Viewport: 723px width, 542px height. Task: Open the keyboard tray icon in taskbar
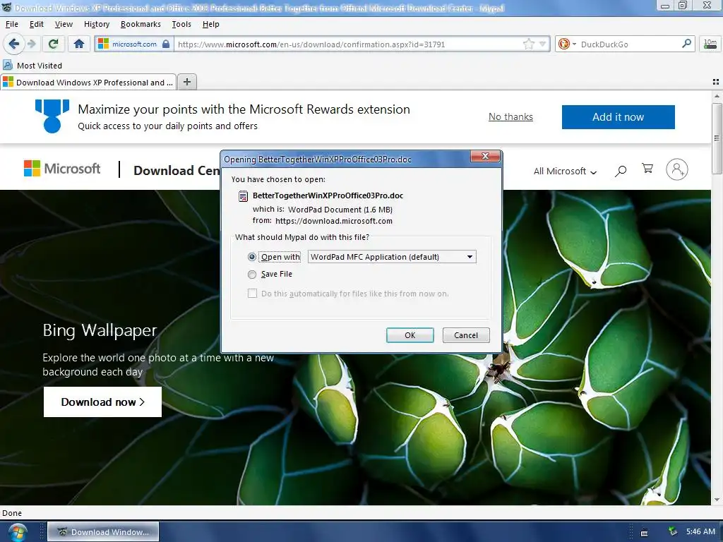[644, 532]
